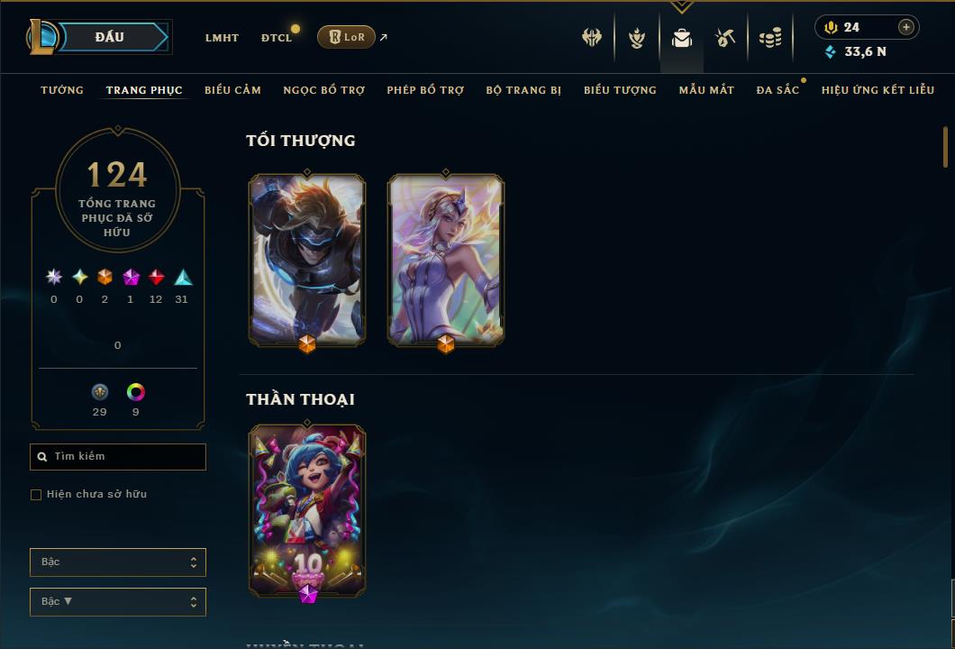Select the Elementalist Lux skin thumbnail
Image resolution: width=955 pixels, height=649 pixels.
[x=446, y=261]
